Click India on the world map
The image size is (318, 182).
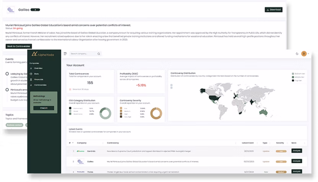click(252, 102)
